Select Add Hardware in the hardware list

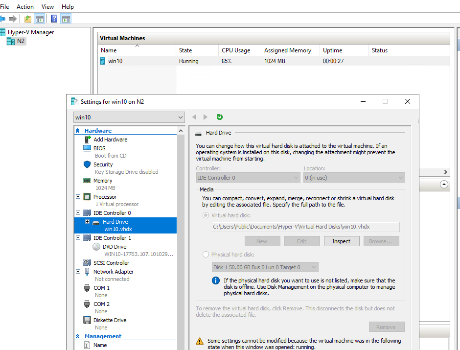click(110, 140)
